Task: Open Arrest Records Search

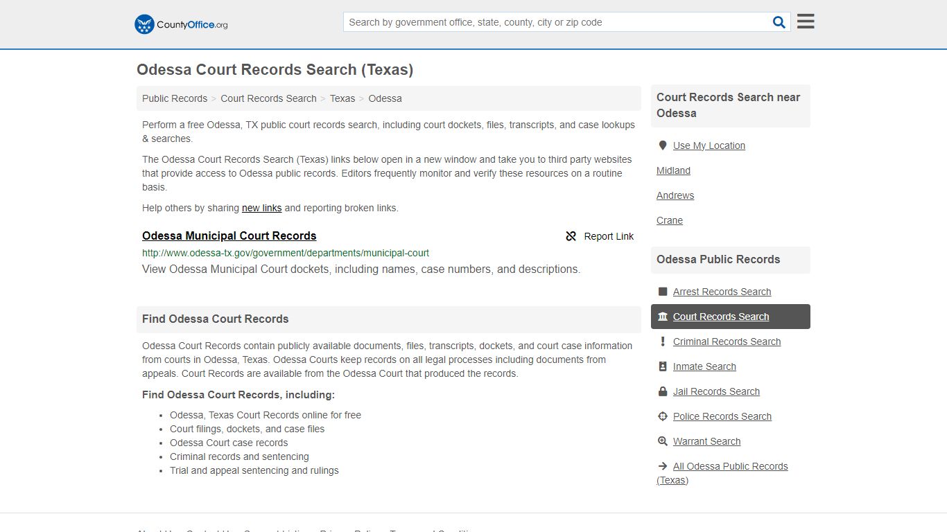Action: point(722,292)
